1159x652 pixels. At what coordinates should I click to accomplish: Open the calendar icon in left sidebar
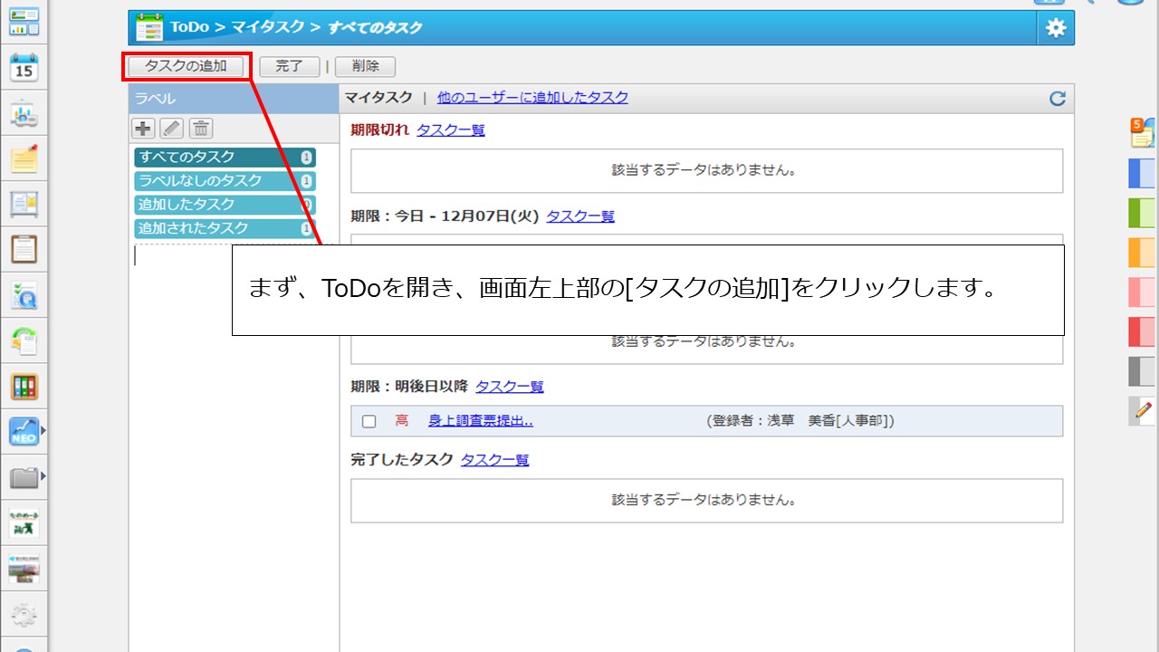pyautogui.click(x=24, y=68)
